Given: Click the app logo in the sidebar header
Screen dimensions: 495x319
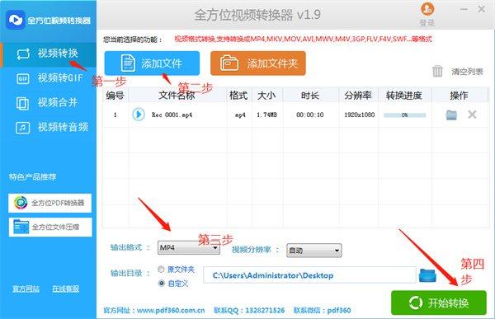Looking at the screenshot, I should [x=15, y=20].
